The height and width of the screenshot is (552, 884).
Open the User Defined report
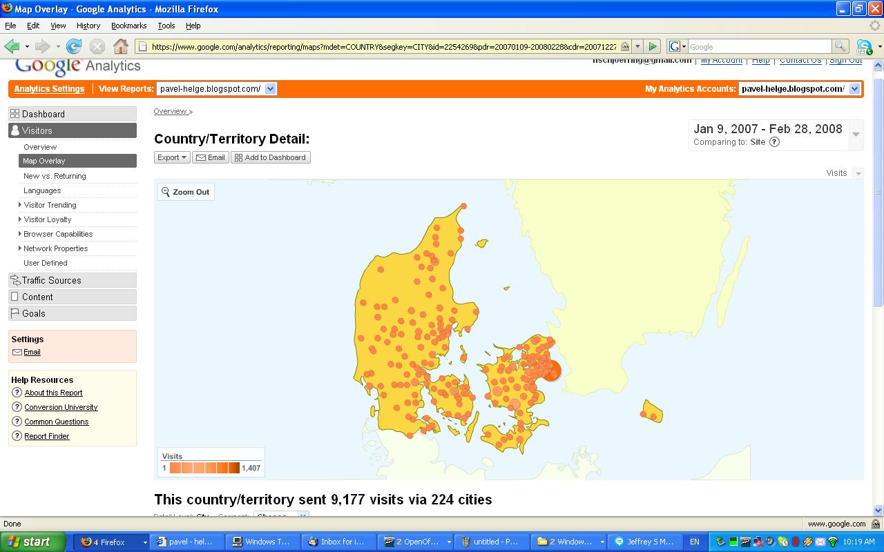click(46, 263)
